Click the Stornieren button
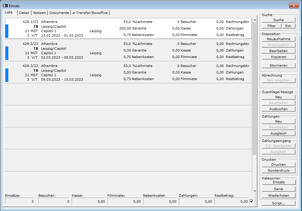 pyautogui.click(x=278, y=65)
